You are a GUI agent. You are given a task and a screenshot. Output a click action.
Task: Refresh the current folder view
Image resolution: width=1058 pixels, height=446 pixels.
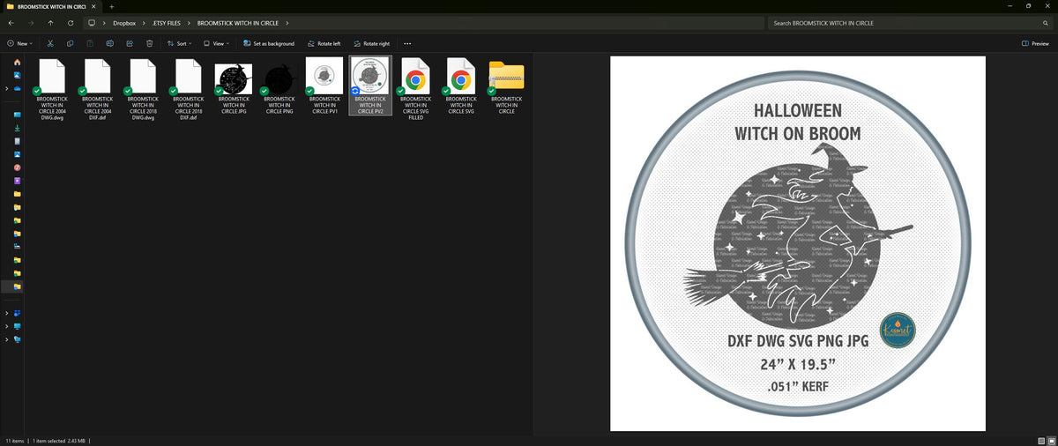click(71, 23)
